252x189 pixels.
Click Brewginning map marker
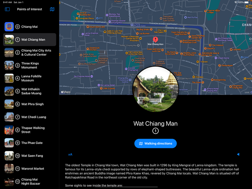pos(212,80)
